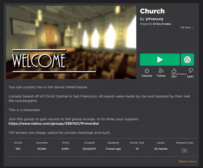Screen dimensions: 203x168
Task: Click the Favorite label text
Action: 147,76
